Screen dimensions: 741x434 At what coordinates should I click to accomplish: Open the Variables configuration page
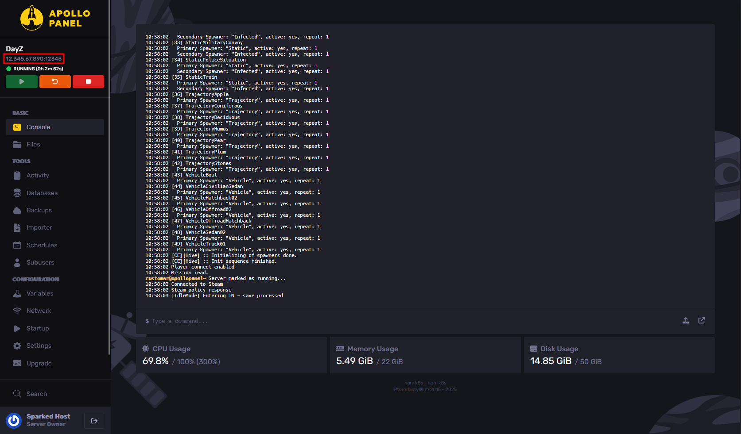(55, 293)
